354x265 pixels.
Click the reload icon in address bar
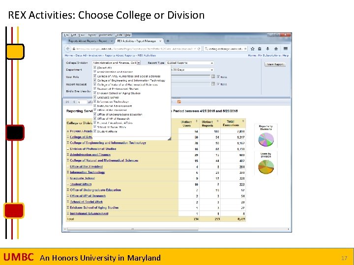click(199, 49)
